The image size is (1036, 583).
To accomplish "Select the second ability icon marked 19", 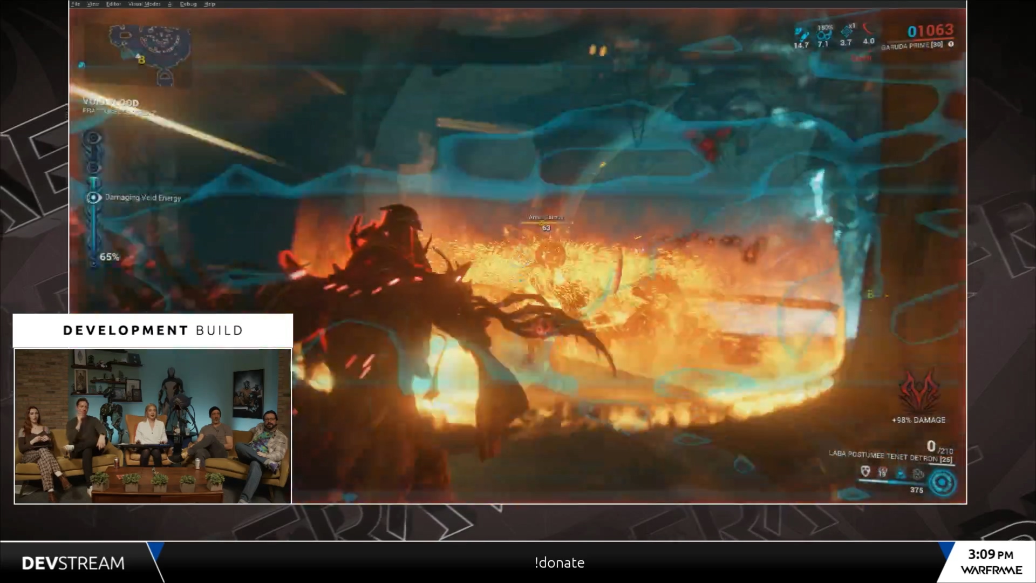I will tap(883, 472).
